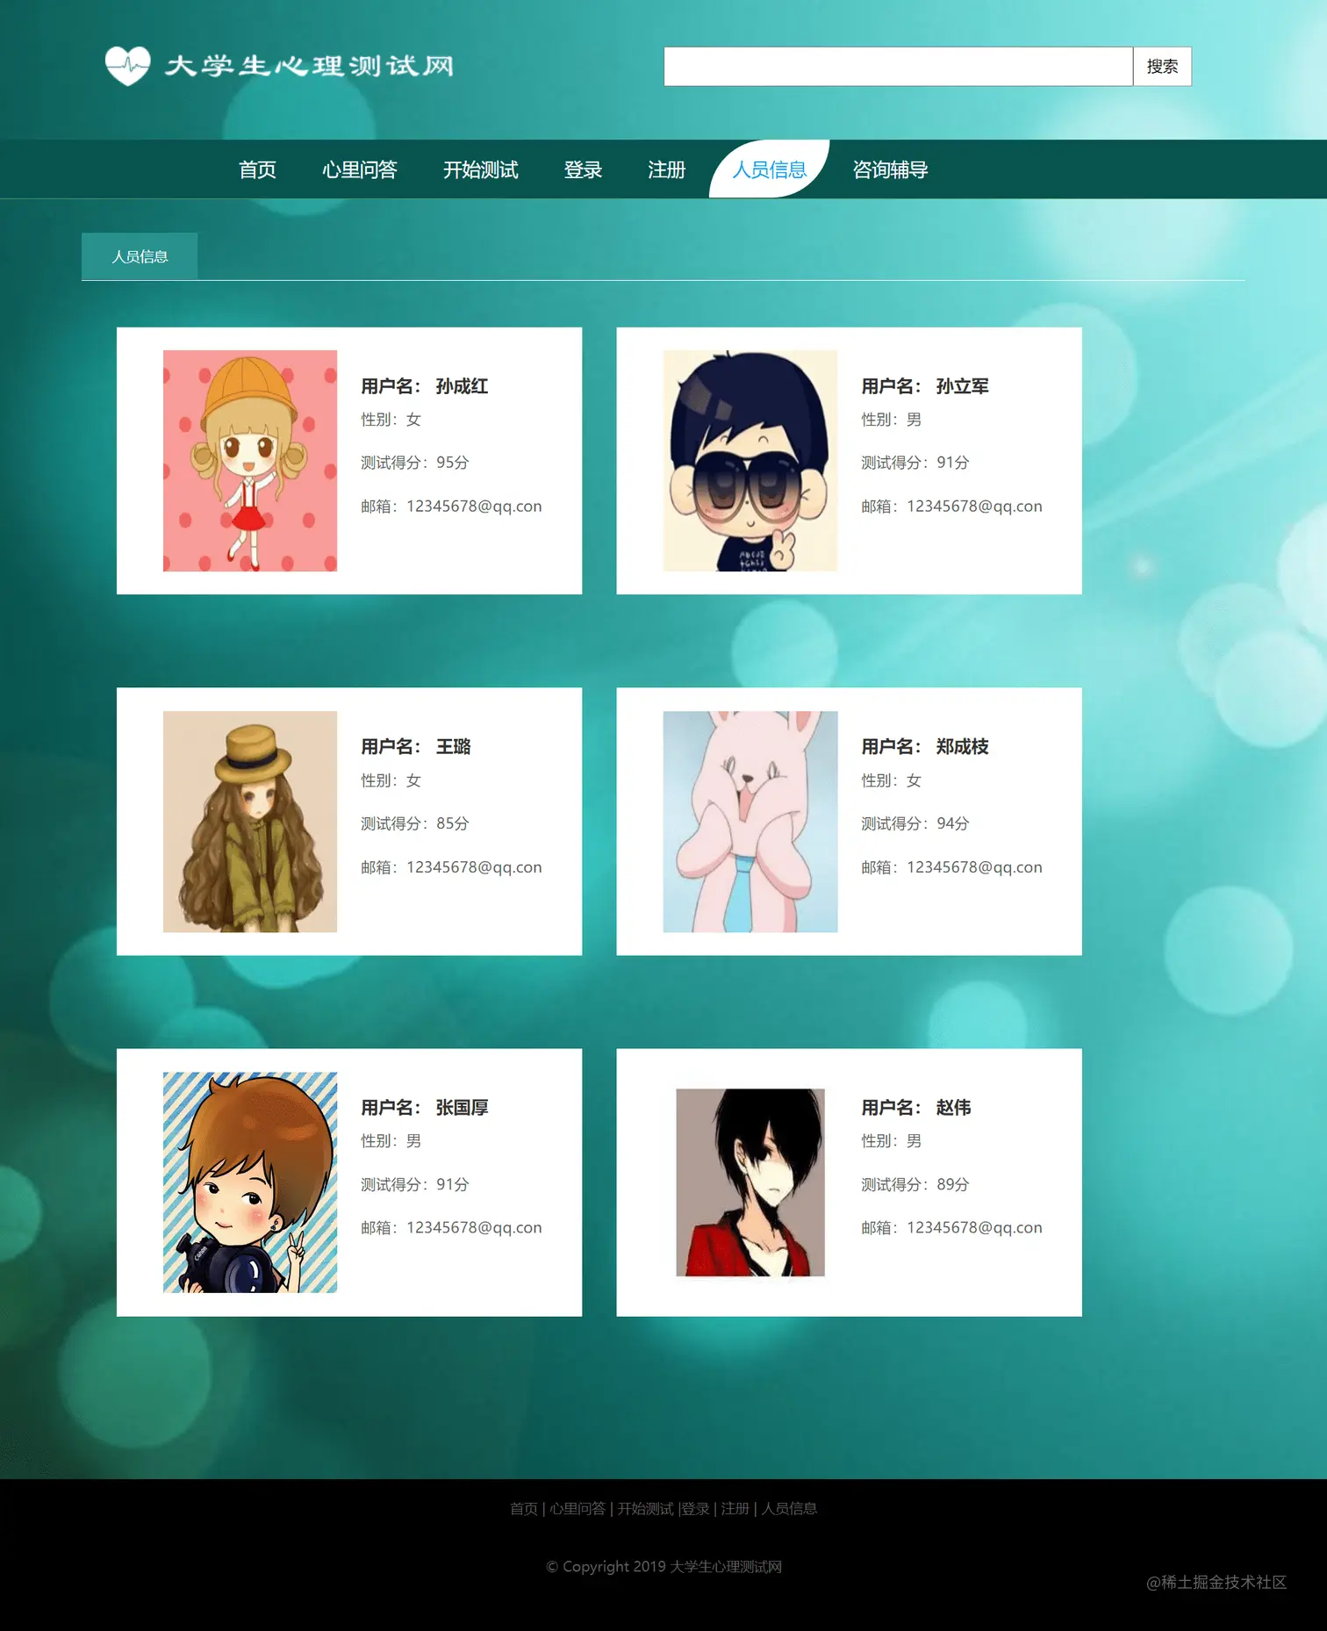Image resolution: width=1327 pixels, height=1631 pixels.
Task: Open 咨询辅导 in the navigation bar
Action: coord(890,169)
